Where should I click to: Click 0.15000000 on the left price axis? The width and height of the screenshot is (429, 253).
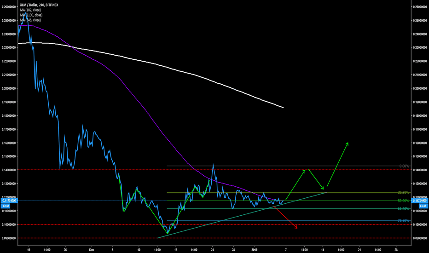point(9,156)
